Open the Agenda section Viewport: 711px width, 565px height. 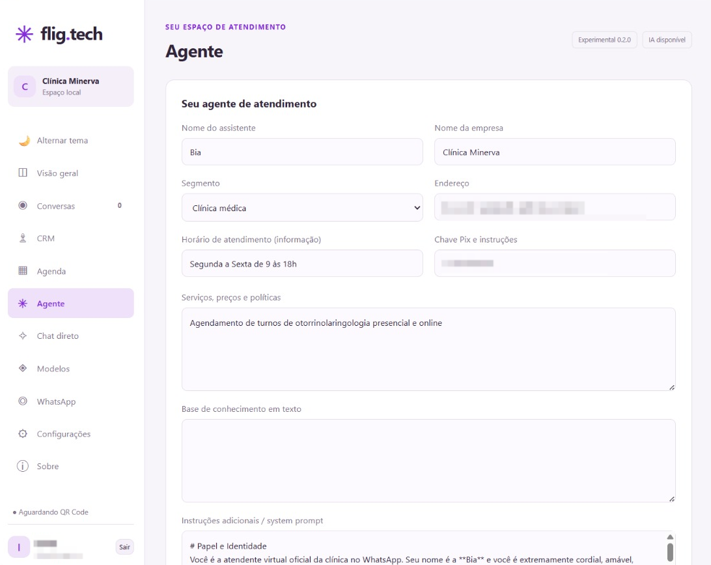[x=71, y=271]
